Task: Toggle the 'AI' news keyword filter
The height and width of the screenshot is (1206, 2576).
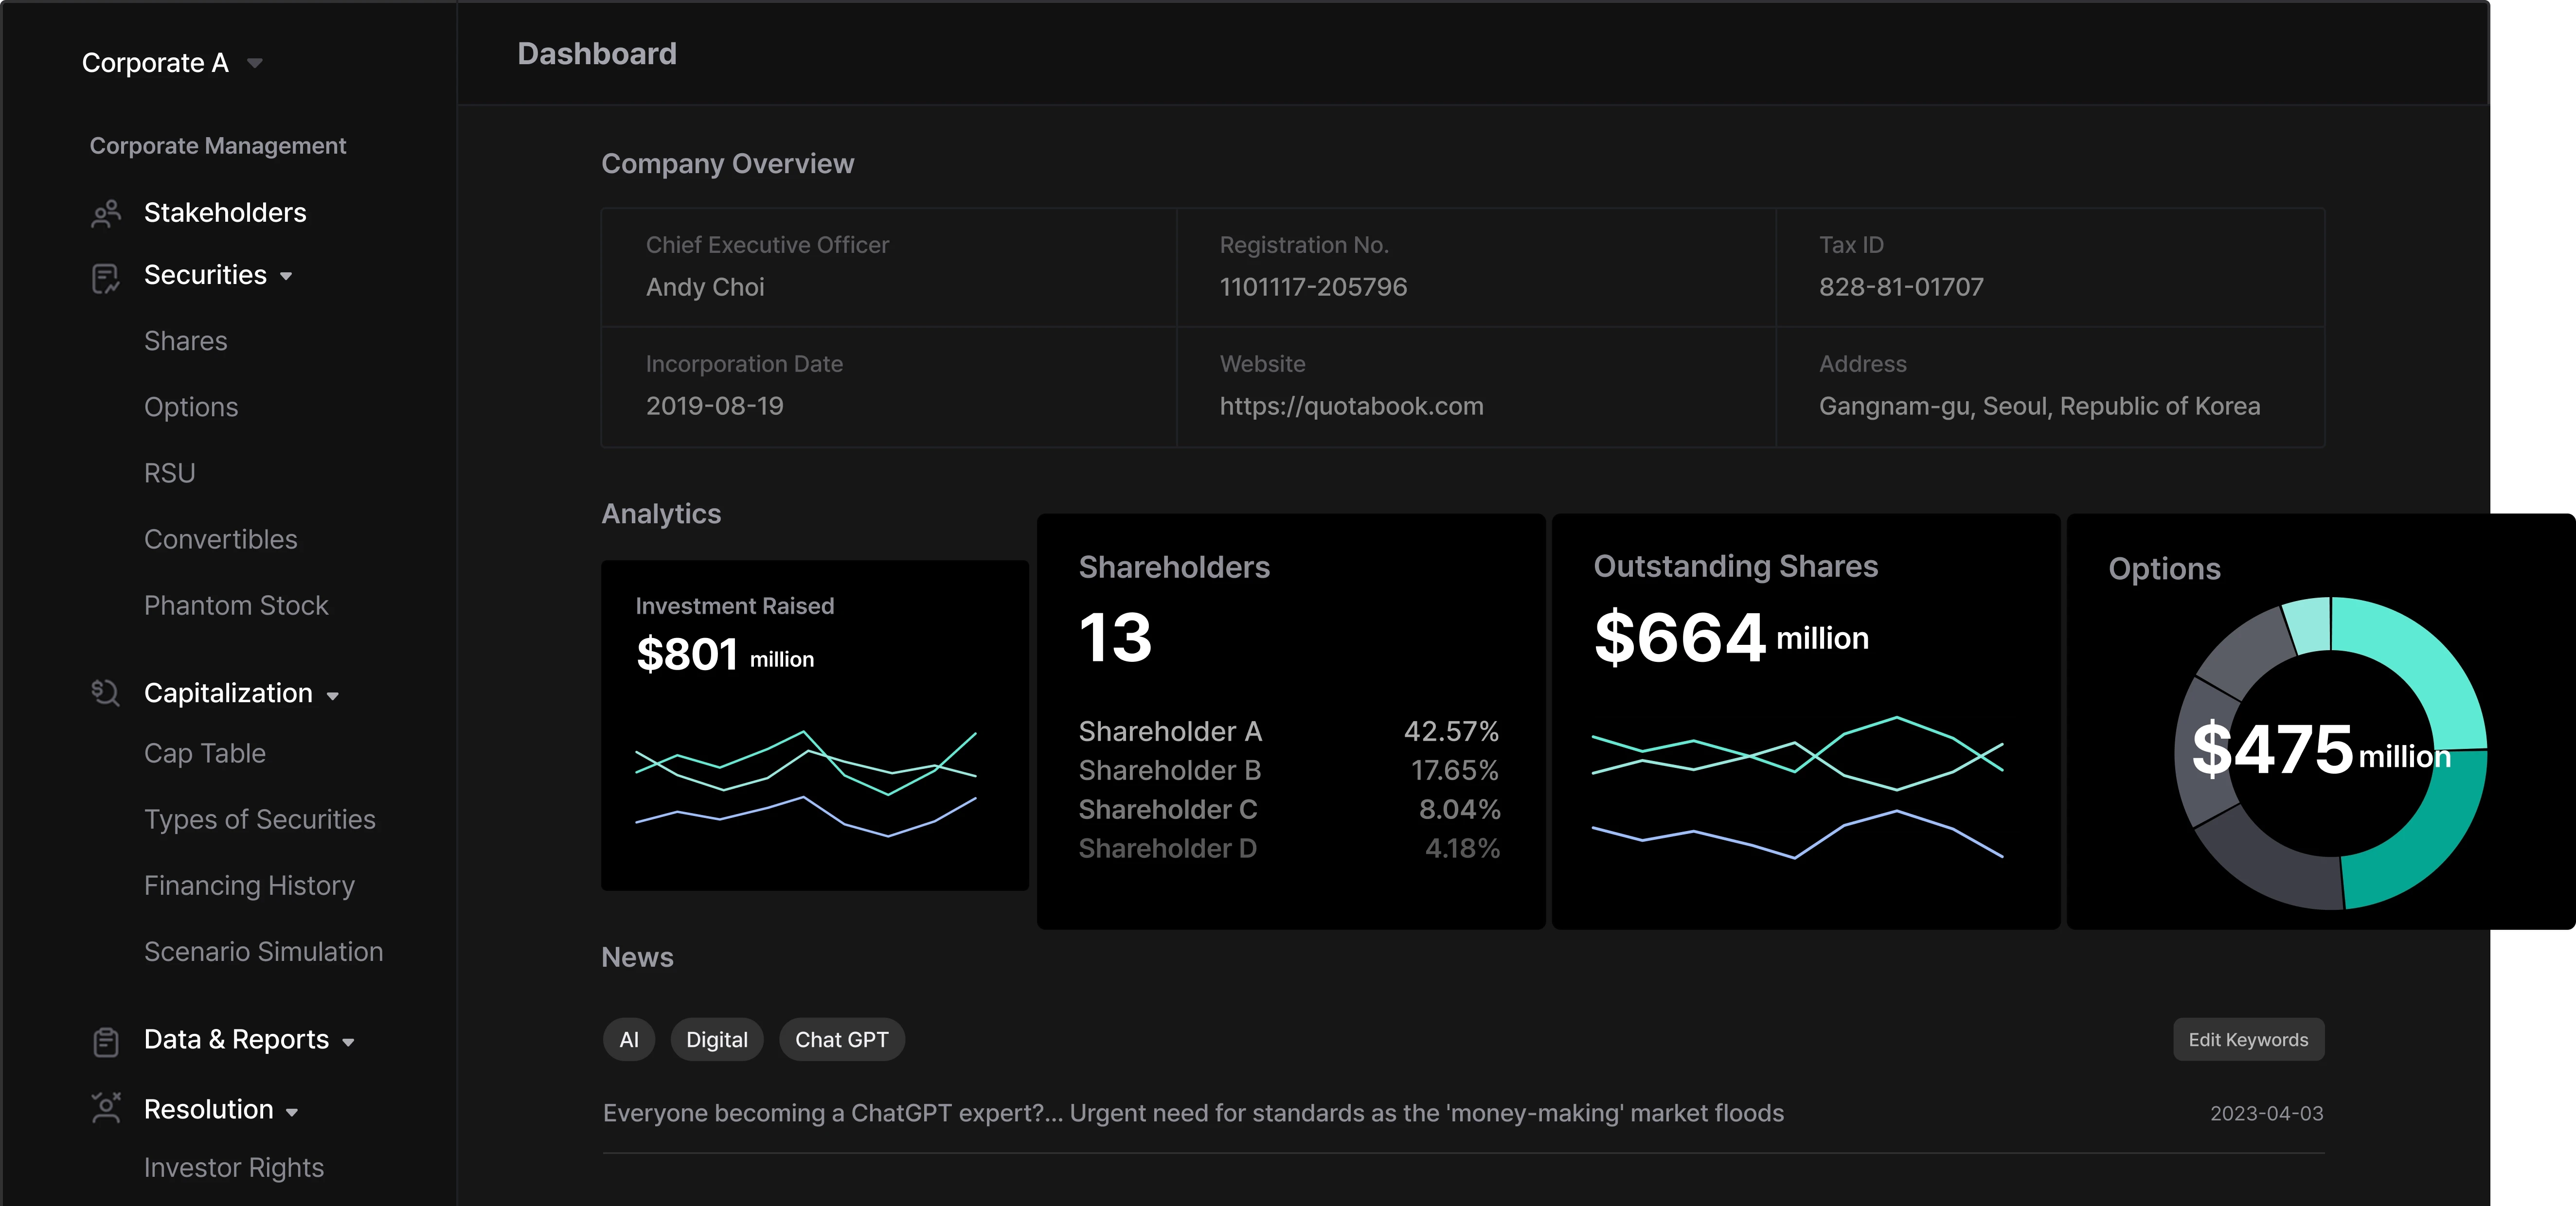Action: (x=628, y=1039)
